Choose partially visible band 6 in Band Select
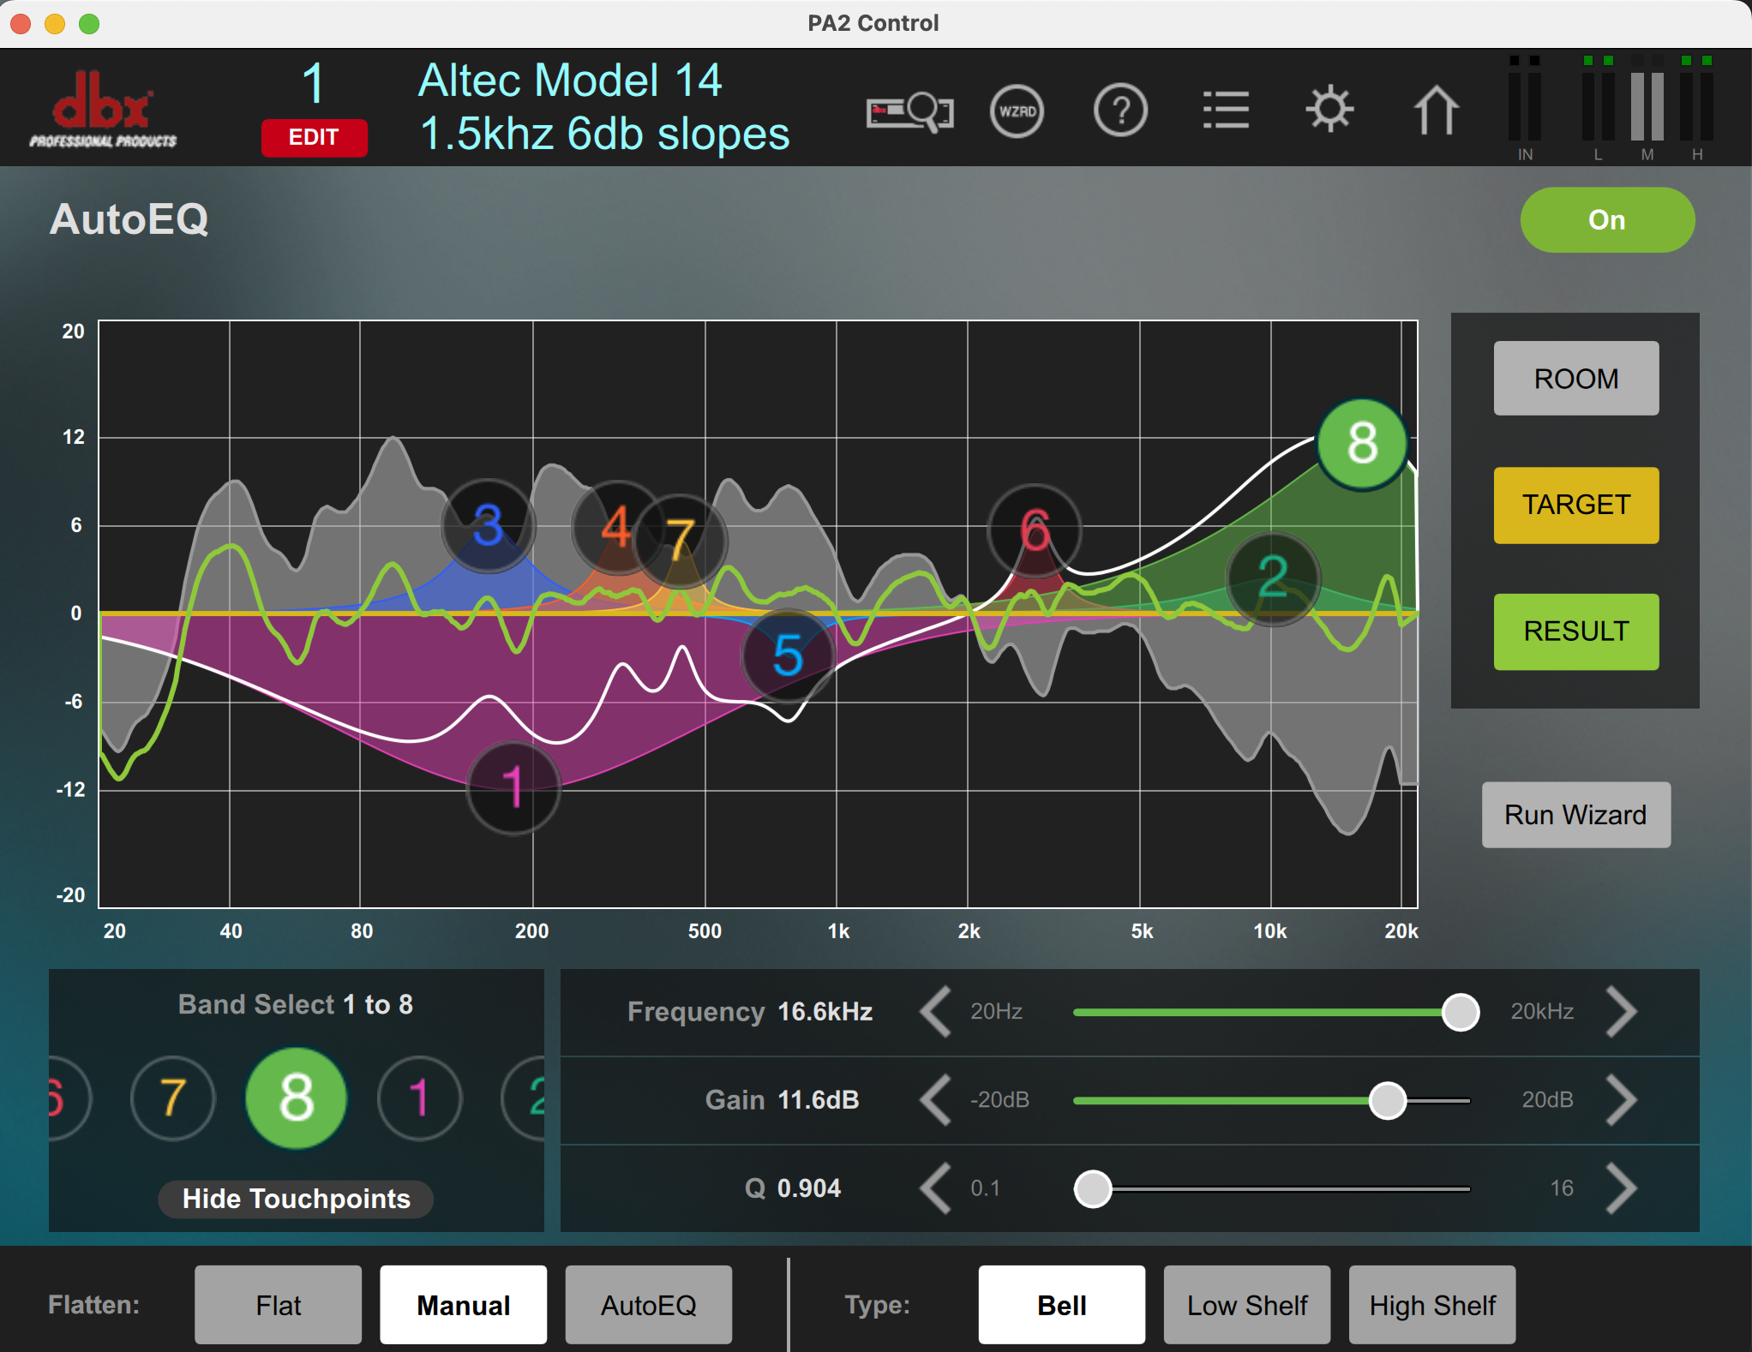Screen dimensions: 1752x1352 point(69,1098)
